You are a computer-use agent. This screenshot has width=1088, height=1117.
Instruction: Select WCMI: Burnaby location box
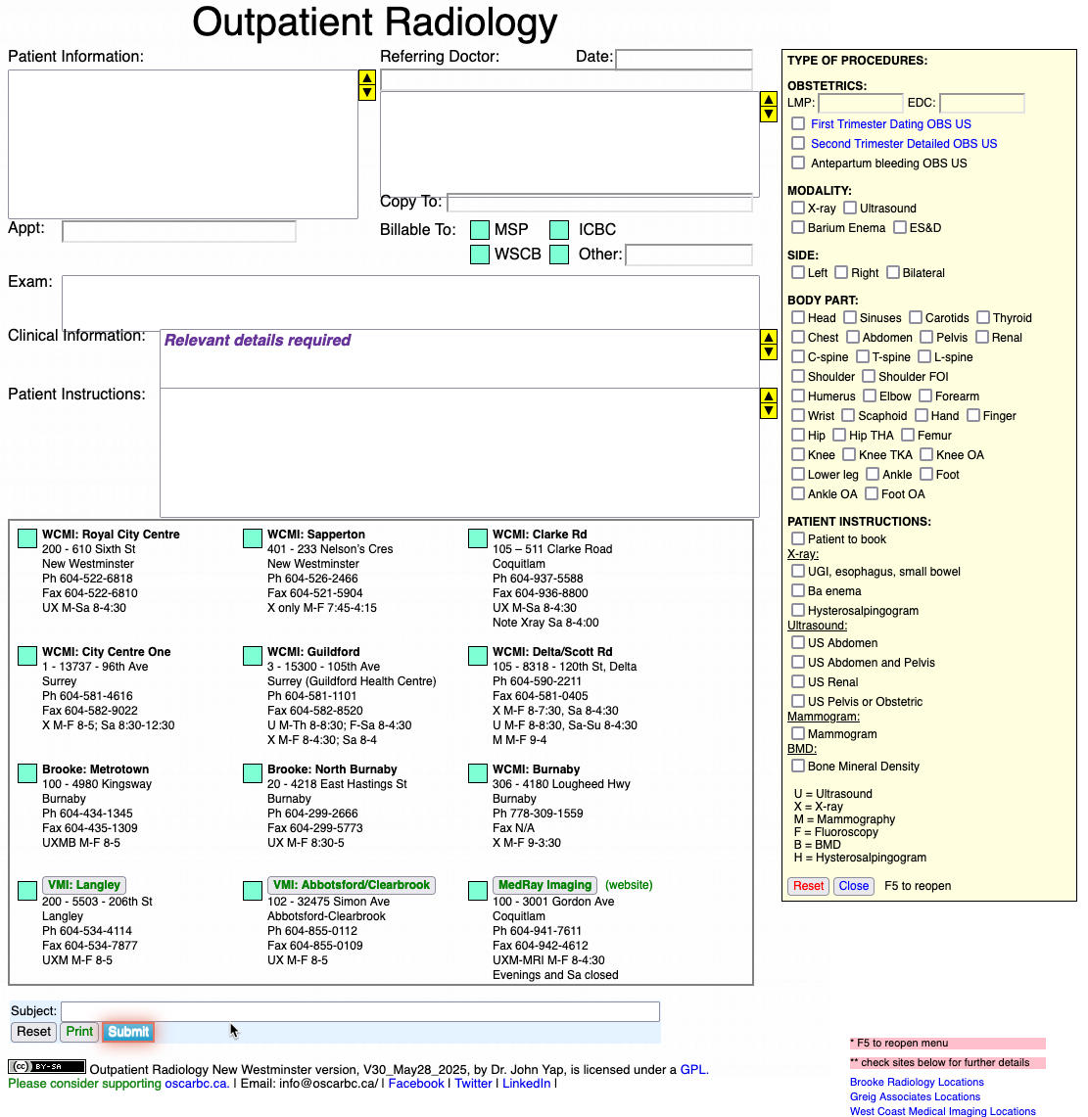coord(477,773)
